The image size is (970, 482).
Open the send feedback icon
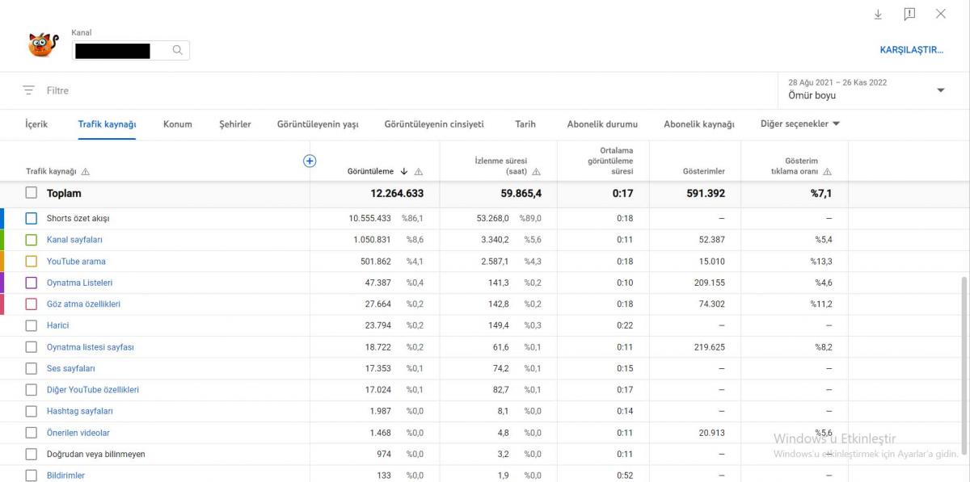pyautogui.click(x=909, y=15)
